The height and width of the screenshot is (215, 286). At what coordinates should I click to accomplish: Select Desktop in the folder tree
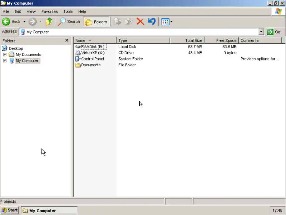[16, 48]
